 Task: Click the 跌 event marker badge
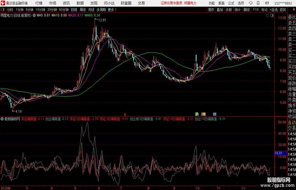[197, 114]
